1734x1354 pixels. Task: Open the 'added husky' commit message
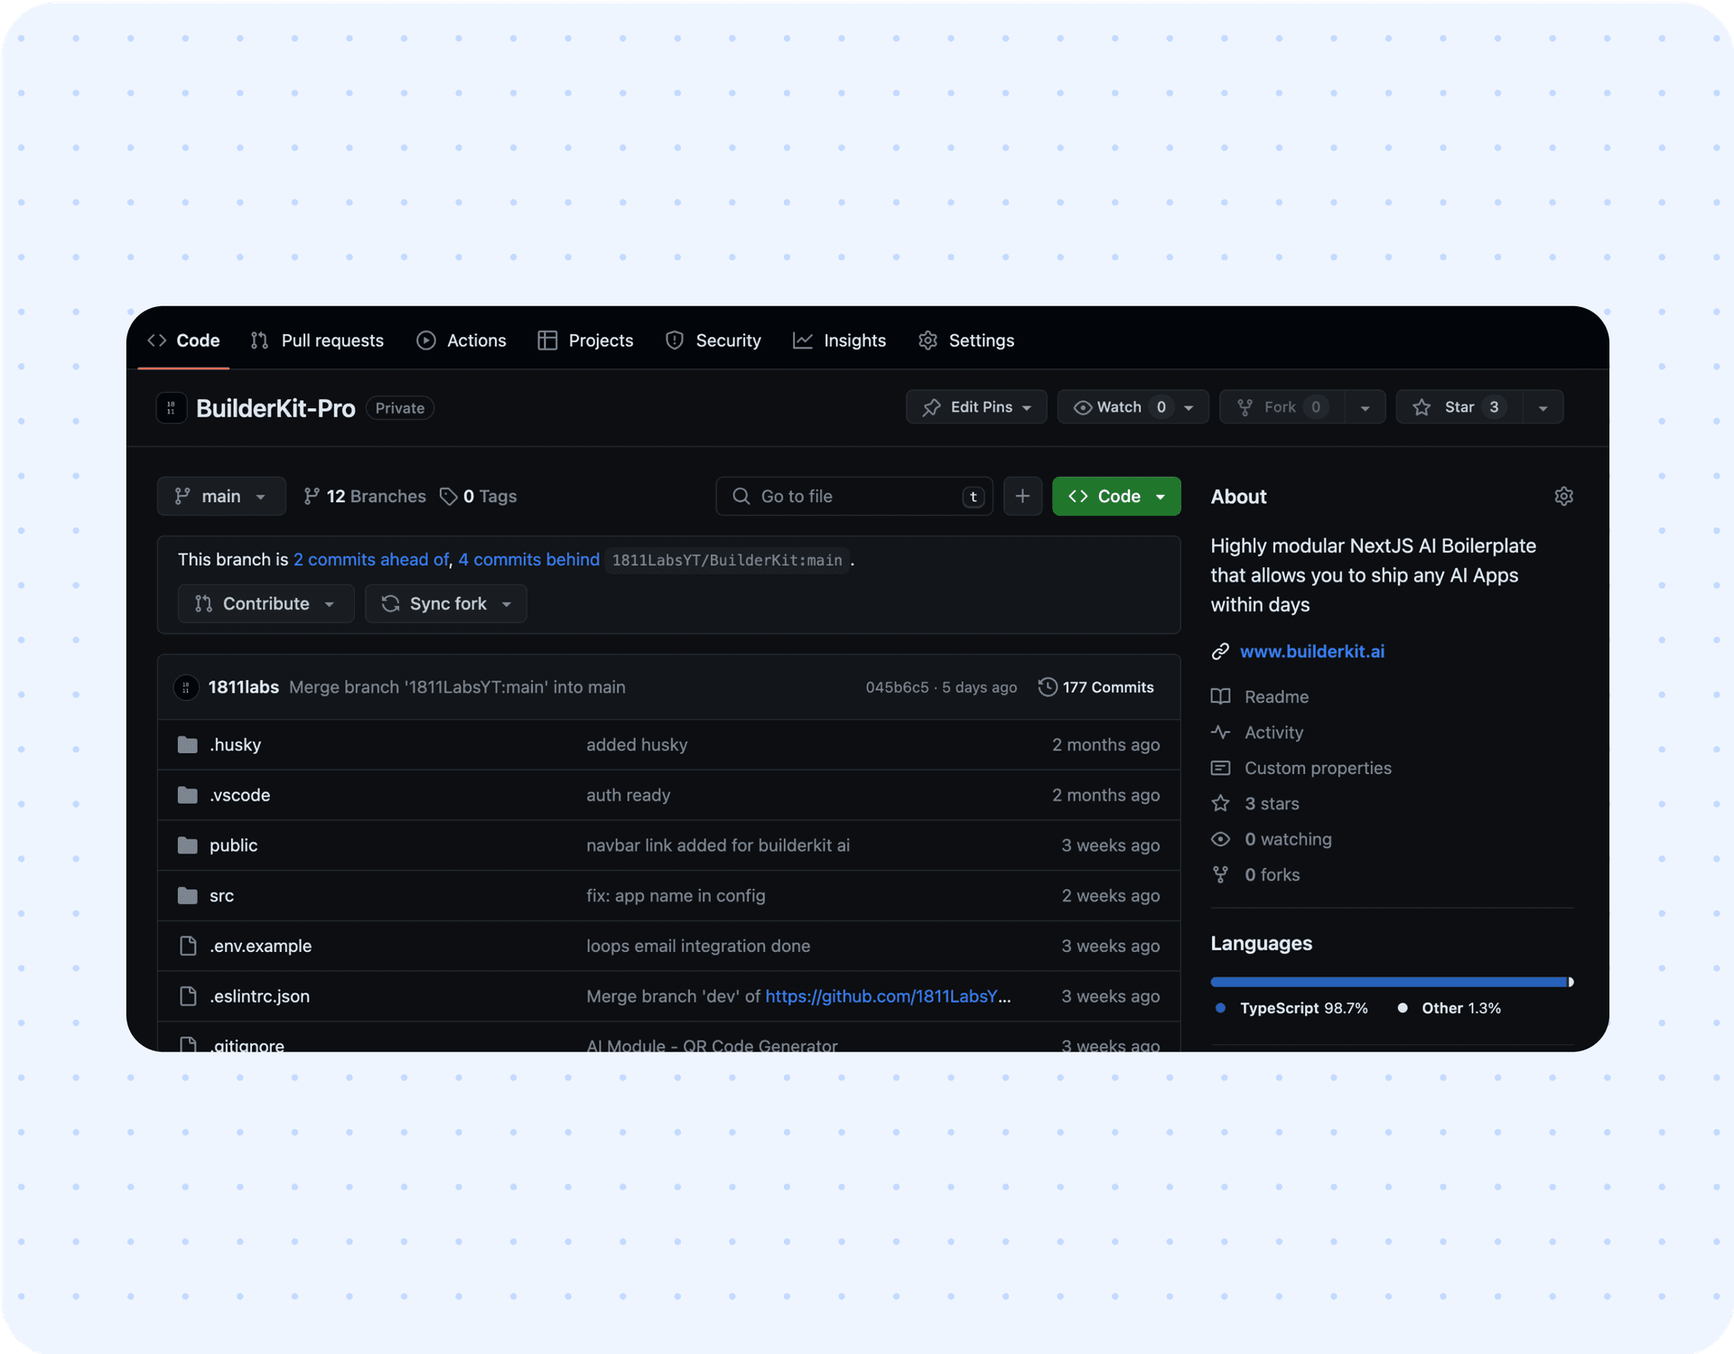point(637,744)
